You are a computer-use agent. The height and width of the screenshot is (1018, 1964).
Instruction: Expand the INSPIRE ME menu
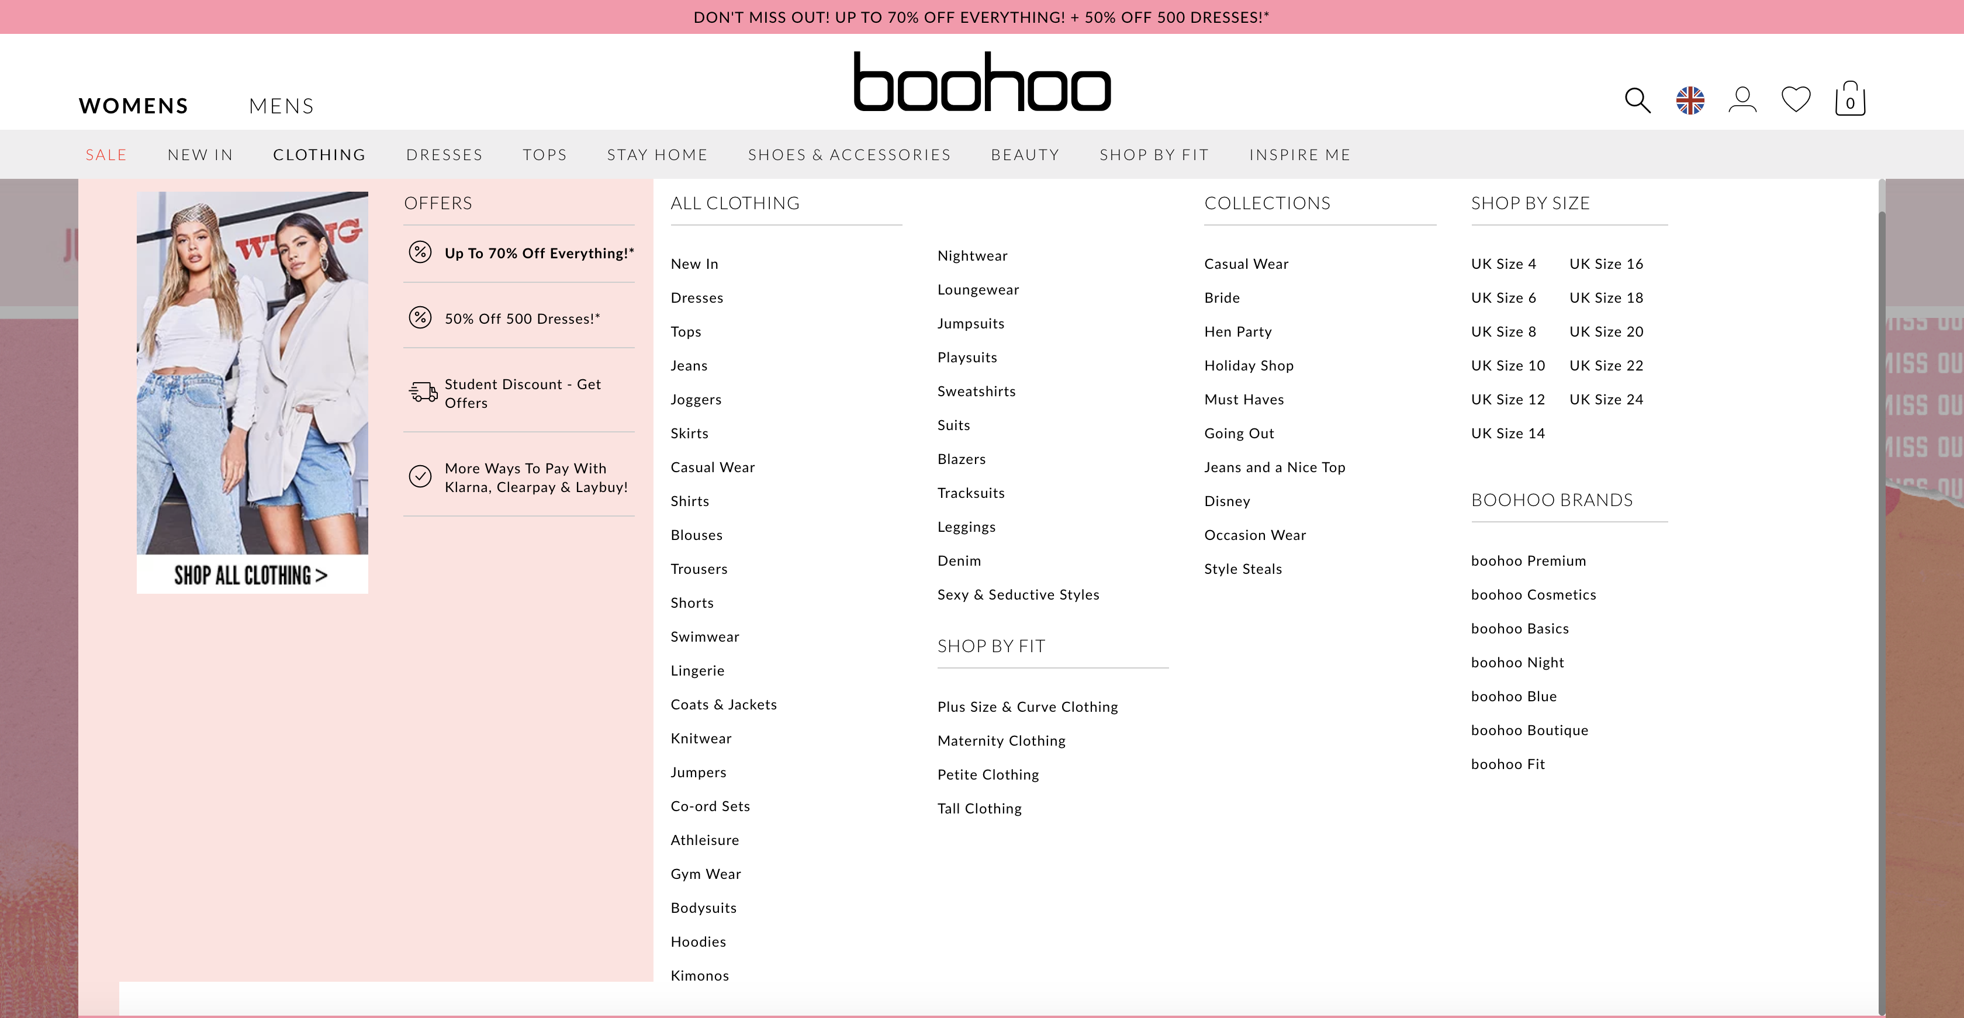pos(1299,155)
